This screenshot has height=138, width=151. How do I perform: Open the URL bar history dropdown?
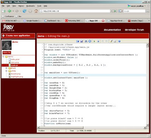pyautogui.click(x=112, y=11)
